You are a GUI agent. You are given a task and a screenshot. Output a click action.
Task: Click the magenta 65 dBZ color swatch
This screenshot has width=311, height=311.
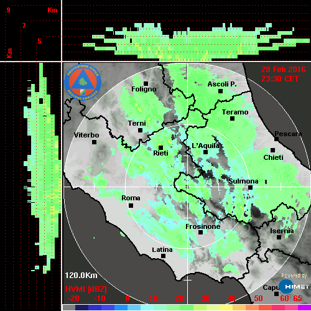(304, 307)
